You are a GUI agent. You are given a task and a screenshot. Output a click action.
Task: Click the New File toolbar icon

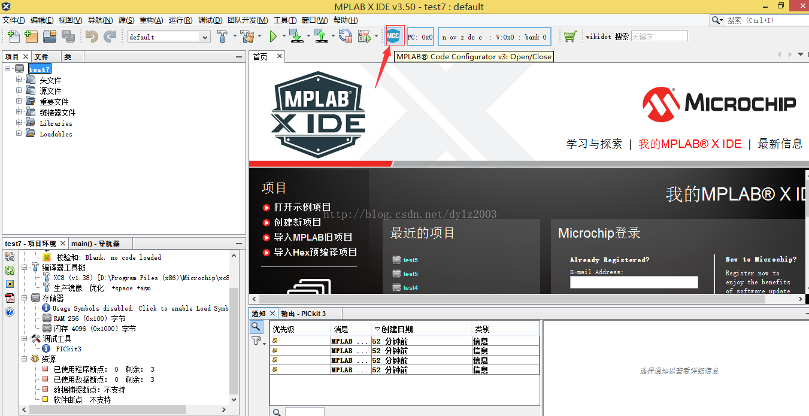point(13,37)
